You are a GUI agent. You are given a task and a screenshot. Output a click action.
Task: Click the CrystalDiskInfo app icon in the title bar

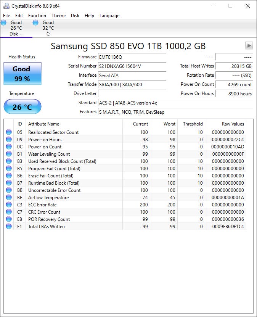pyautogui.click(x=6, y=6)
